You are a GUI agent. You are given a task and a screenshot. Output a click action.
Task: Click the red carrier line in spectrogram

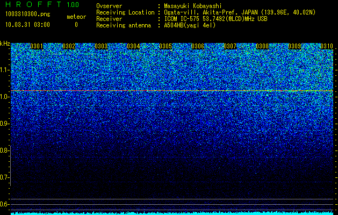coord(172,91)
